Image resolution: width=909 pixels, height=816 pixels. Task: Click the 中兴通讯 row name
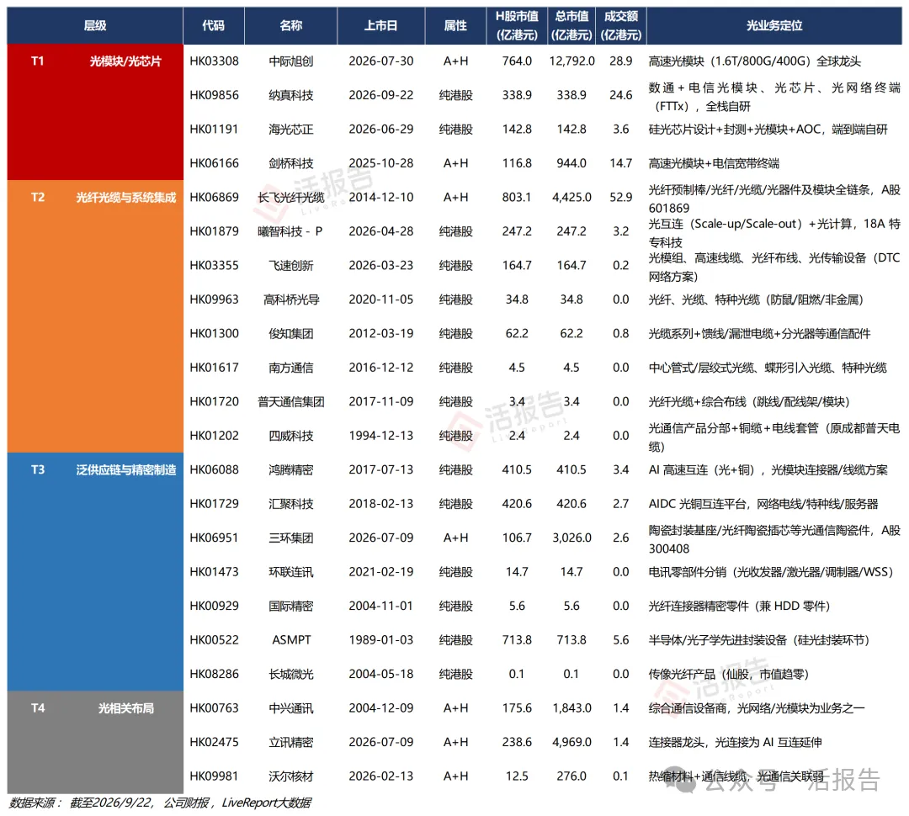[x=291, y=708]
